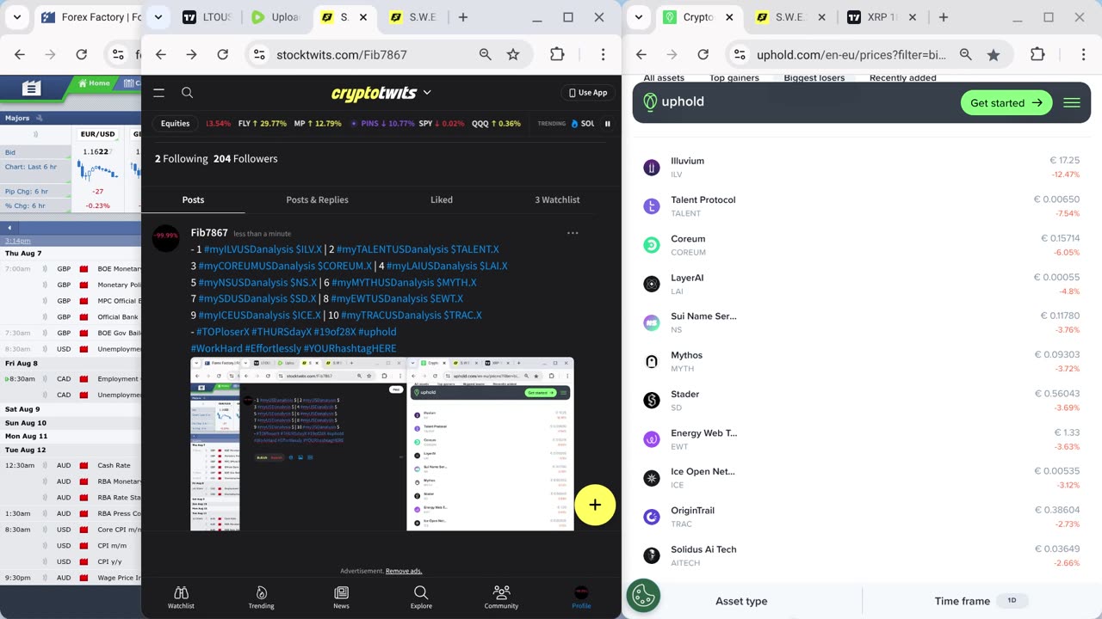The width and height of the screenshot is (1102, 619).
Task: Open the 3 Watchlist tab
Action: (x=557, y=199)
